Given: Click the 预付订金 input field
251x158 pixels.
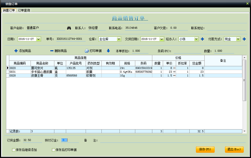Looking at the screenshot, I should 70,140.
